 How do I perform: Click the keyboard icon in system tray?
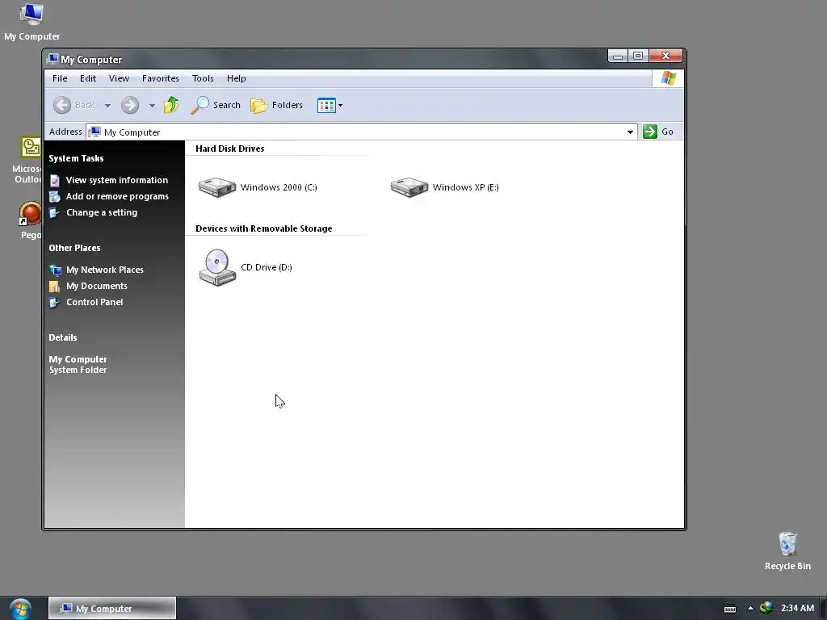(x=730, y=609)
